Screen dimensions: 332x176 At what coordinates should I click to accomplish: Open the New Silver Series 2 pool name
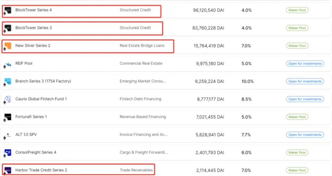[33, 46]
